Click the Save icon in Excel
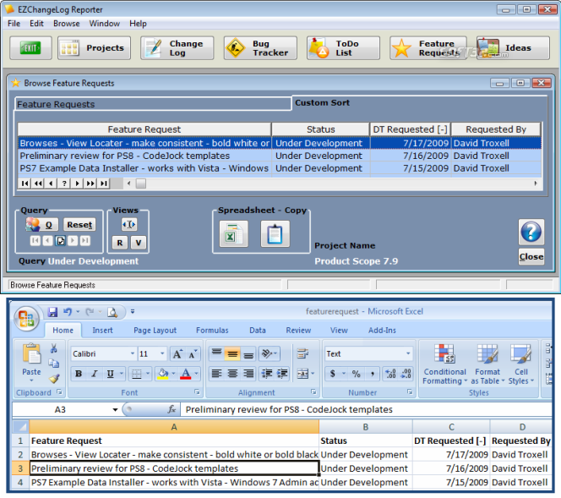This screenshot has height=498, width=561. [52, 312]
